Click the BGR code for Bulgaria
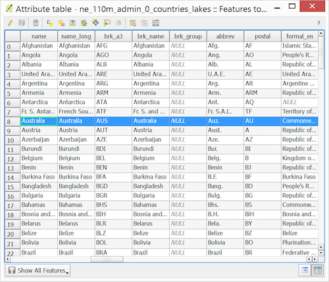The image size is (329, 282). pyautogui.click(x=113, y=196)
